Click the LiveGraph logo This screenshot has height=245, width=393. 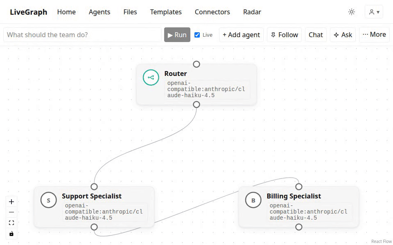pos(29,12)
